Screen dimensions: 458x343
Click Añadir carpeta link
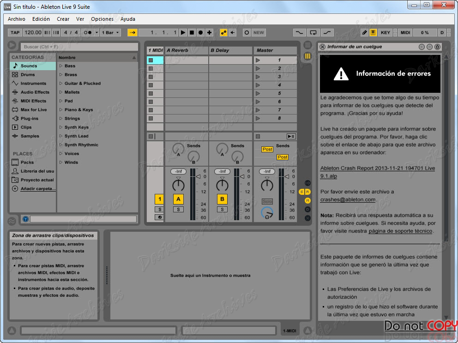tap(38, 189)
